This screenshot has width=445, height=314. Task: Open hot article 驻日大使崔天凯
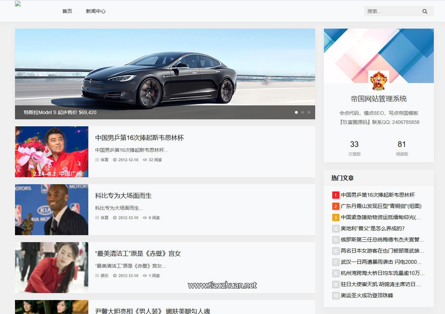click(x=381, y=284)
